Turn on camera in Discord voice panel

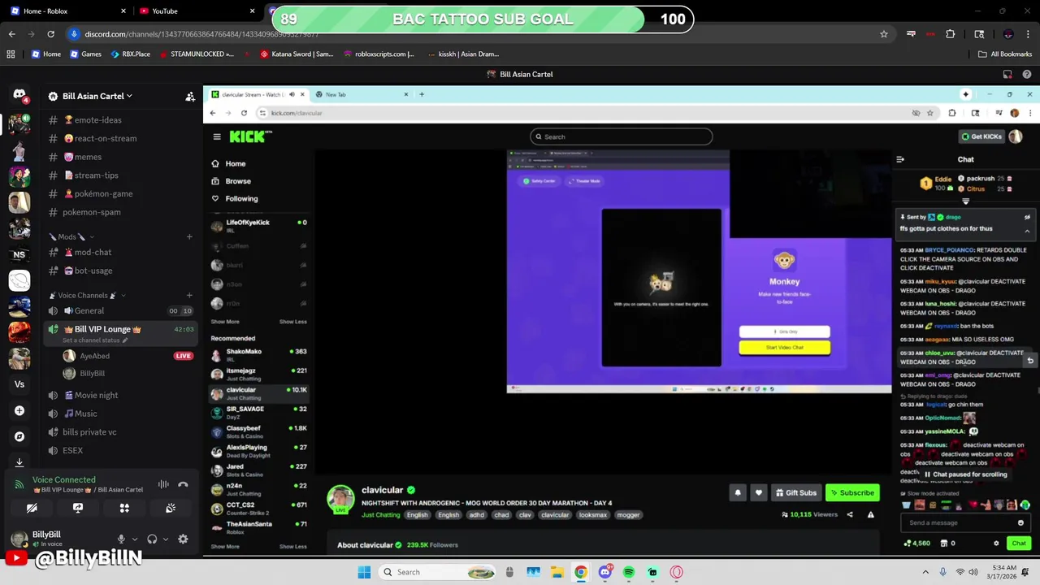[32, 508]
